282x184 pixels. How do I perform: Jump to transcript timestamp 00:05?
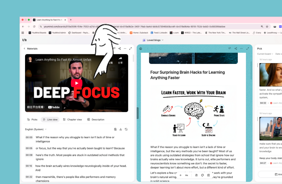(x=29, y=148)
